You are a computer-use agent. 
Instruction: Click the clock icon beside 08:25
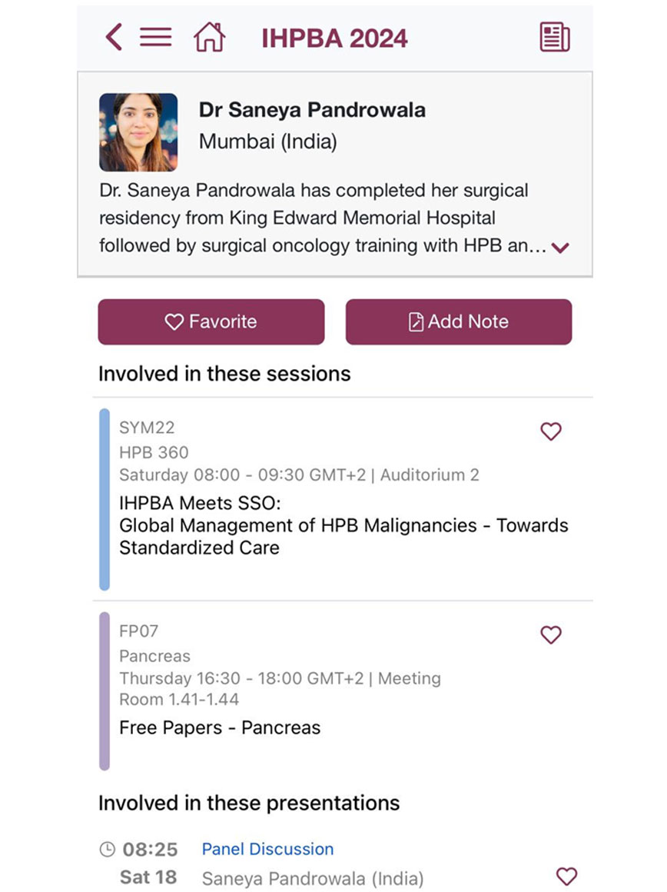click(108, 850)
